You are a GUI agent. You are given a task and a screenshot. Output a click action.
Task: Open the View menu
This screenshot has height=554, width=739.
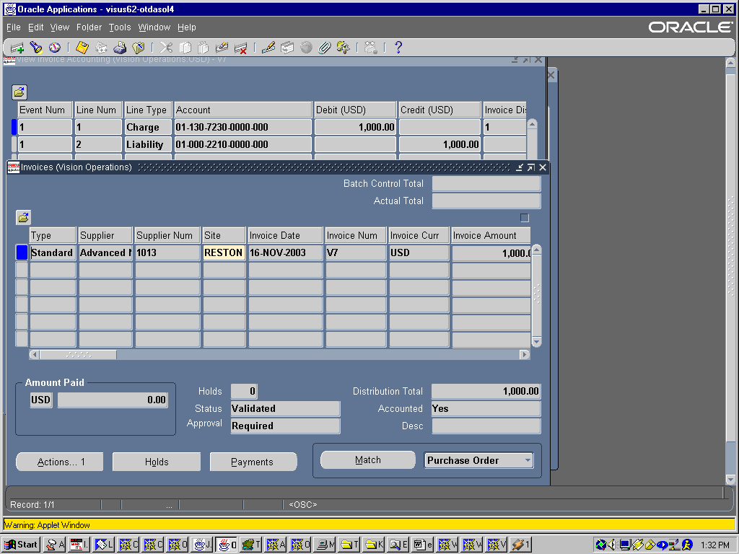[59, 27]
